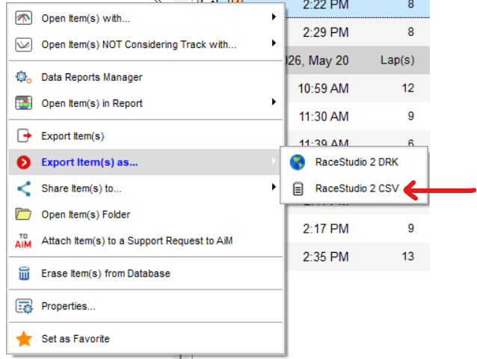Select Erase Item(s) from Database
This screenshot has height=359, width=477.
[x=146, y=273]
